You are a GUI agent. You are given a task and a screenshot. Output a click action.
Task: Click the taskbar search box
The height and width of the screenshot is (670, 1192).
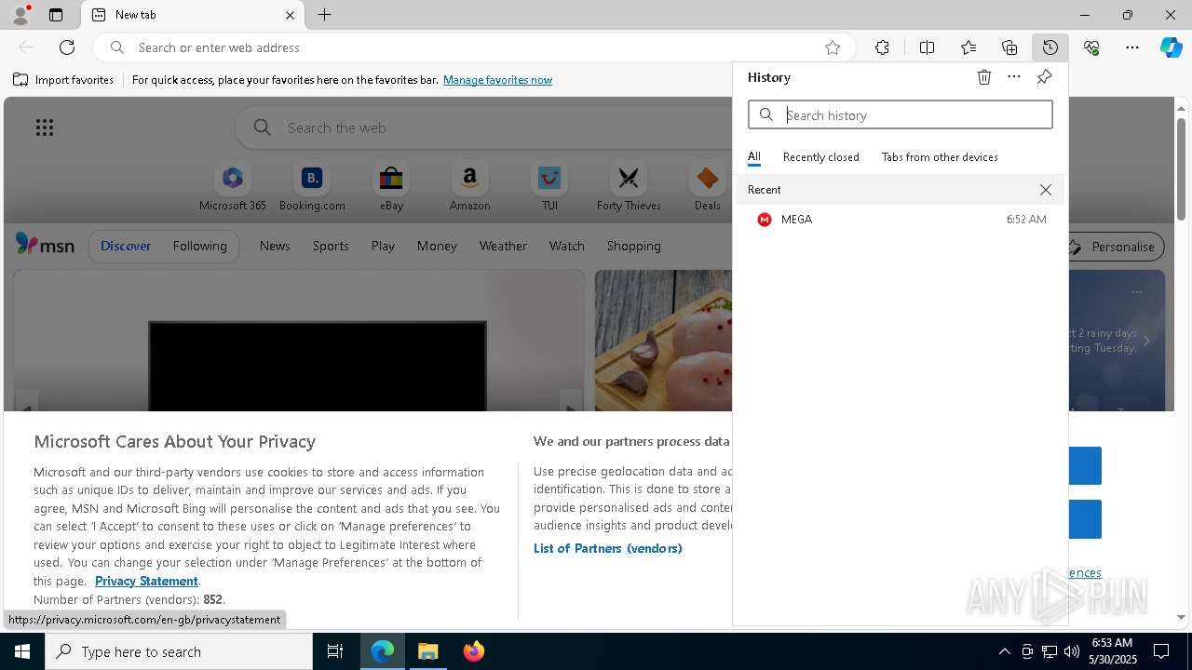pos(179,651)
